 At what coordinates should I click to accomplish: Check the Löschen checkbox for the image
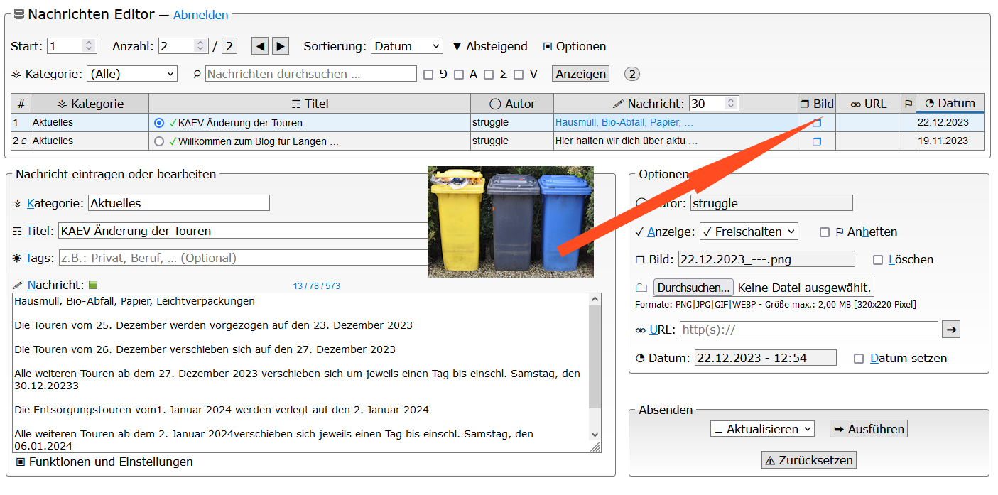(x=878, y=260)
